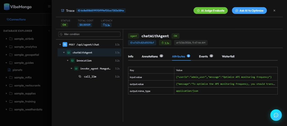The height and width of the screenshot is (126, 287).
Task: Select the Attributes tab
Action: [181, 56]
